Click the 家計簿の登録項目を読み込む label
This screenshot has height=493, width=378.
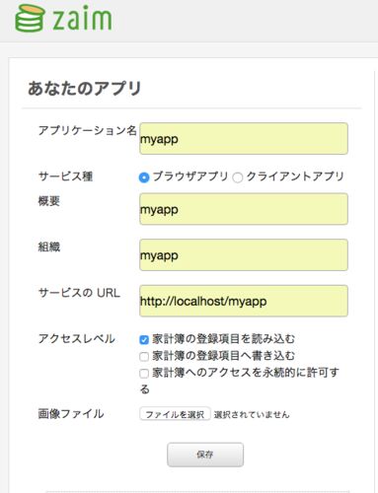[224, 339]
